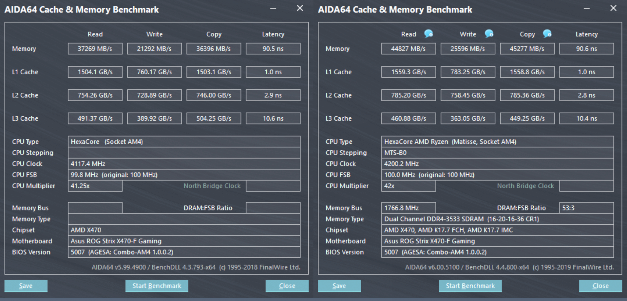
Task: Click the 1503.1 GB/s L1 copy value
Action: 214,72
